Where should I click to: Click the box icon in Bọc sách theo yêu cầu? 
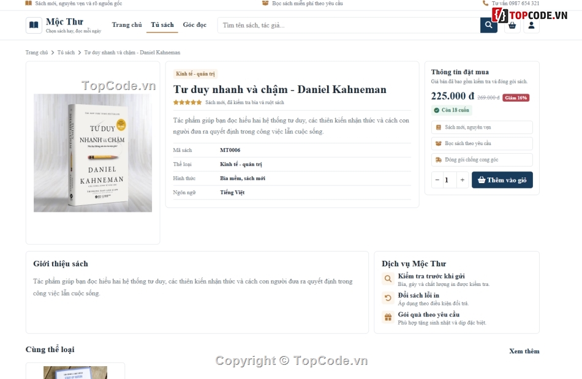pos(439,143)
